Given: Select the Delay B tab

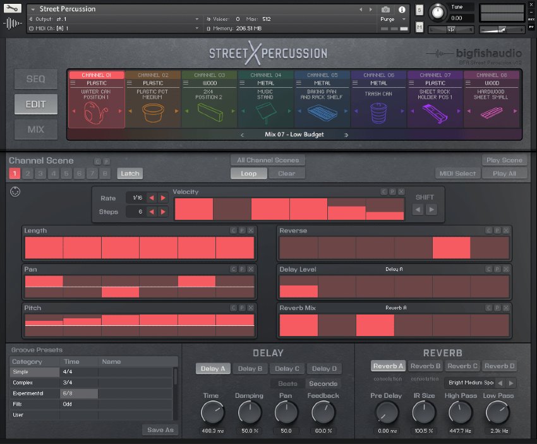Looking at the screenshot, I should 250,368.
